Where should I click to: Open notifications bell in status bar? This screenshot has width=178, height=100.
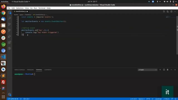click(x=175, y=99)
